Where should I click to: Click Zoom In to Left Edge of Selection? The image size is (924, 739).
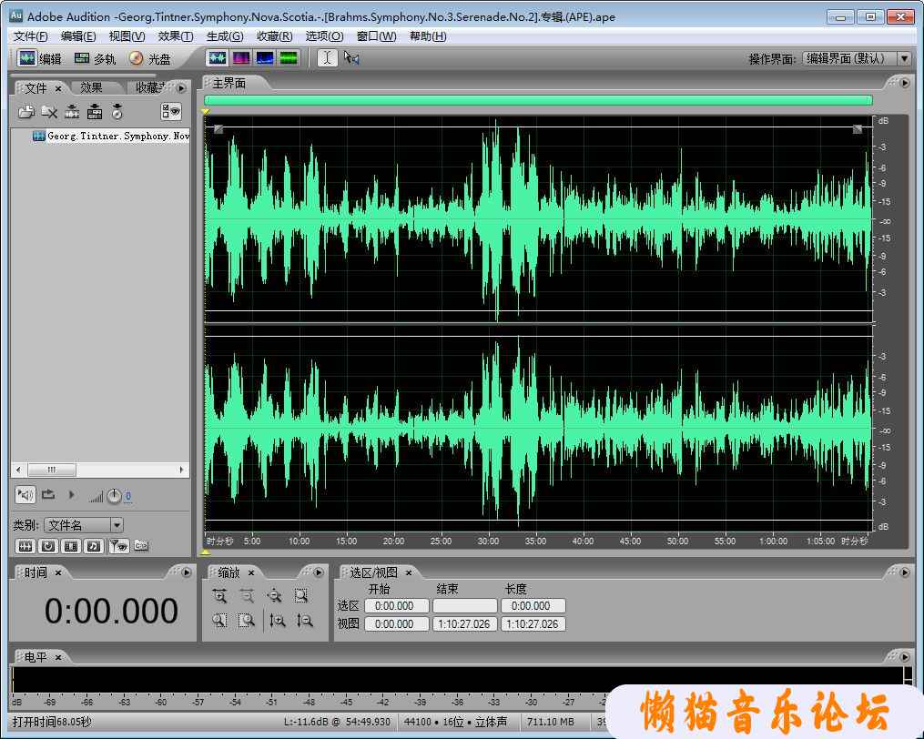pos(219,621)
